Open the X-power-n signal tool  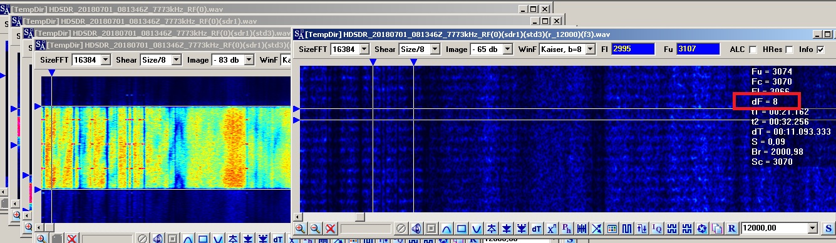click(x=552, y=228)
